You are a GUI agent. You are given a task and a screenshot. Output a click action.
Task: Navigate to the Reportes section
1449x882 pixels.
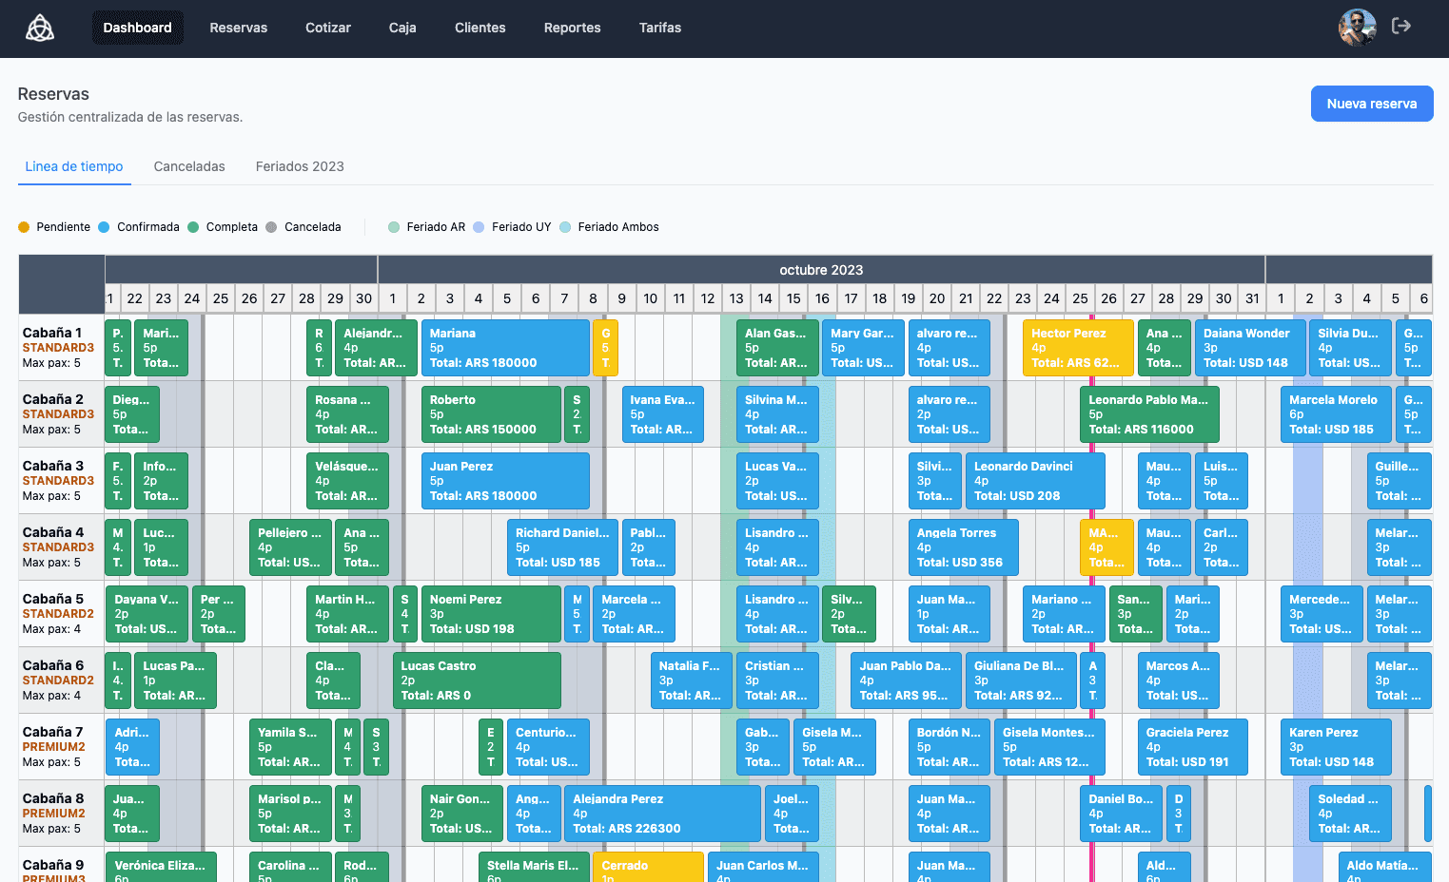pyautogui.click(x=572, y=28)
